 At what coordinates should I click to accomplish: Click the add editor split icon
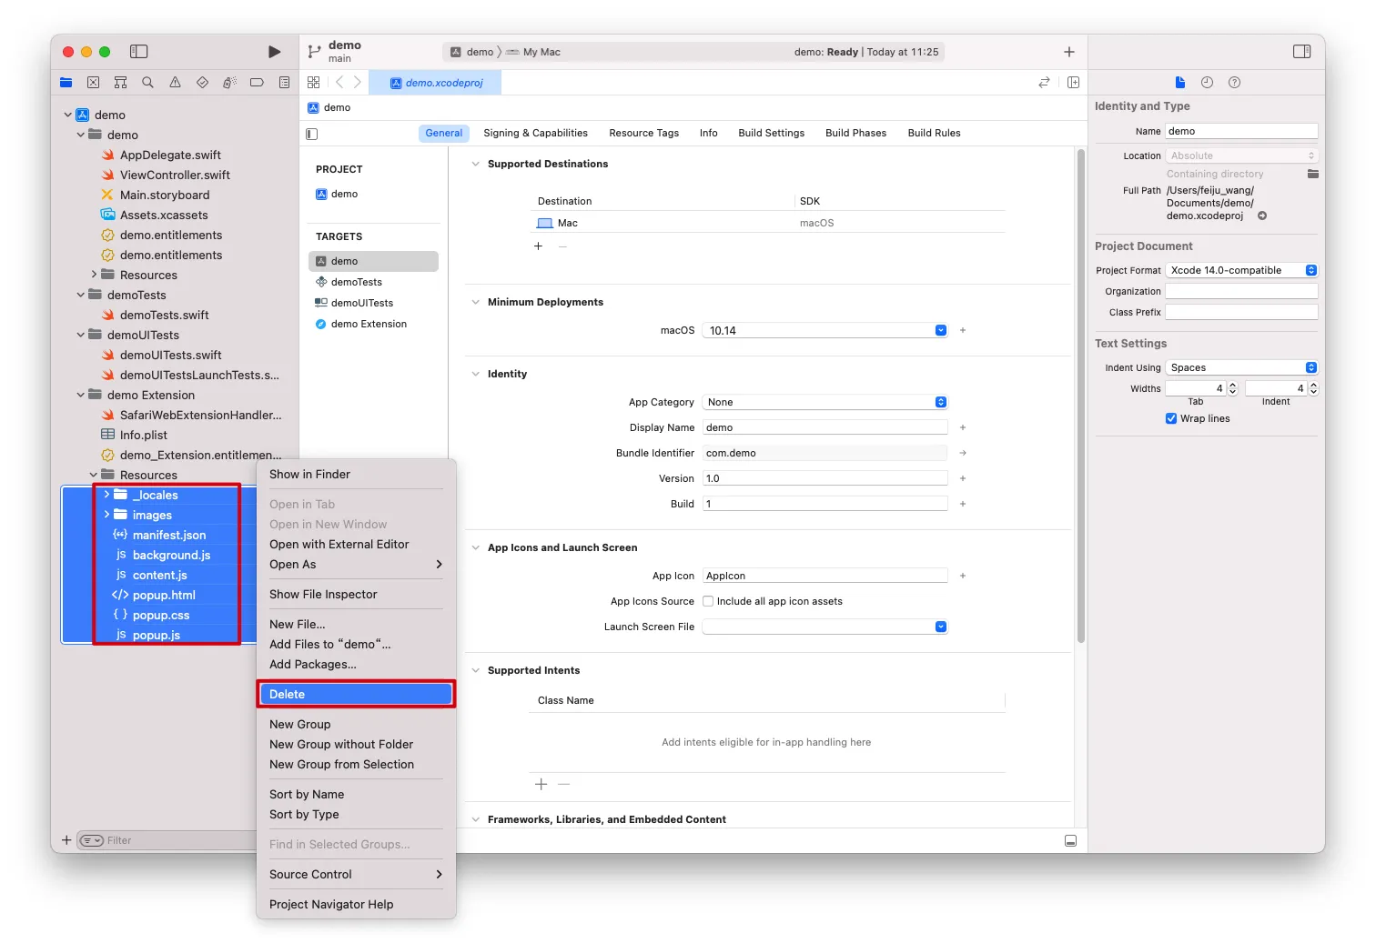point(1074,83)
